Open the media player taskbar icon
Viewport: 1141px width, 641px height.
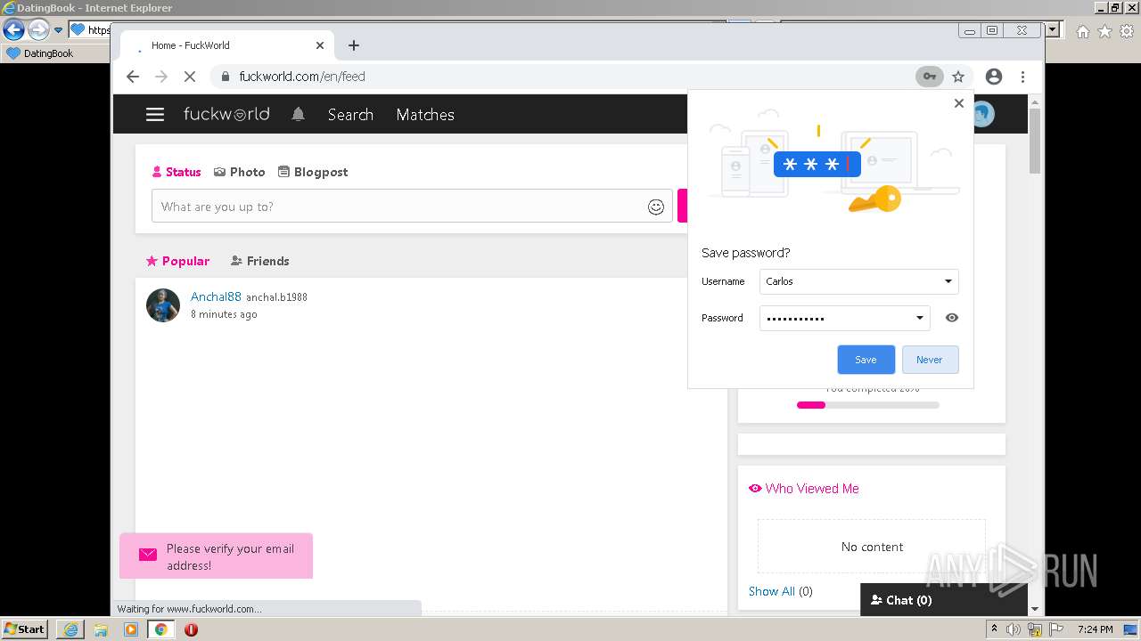coord(131,629)
